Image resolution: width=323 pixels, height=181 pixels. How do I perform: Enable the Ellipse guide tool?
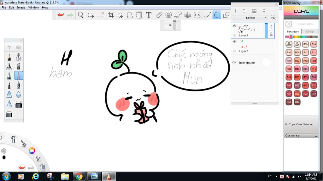point(168,15)
